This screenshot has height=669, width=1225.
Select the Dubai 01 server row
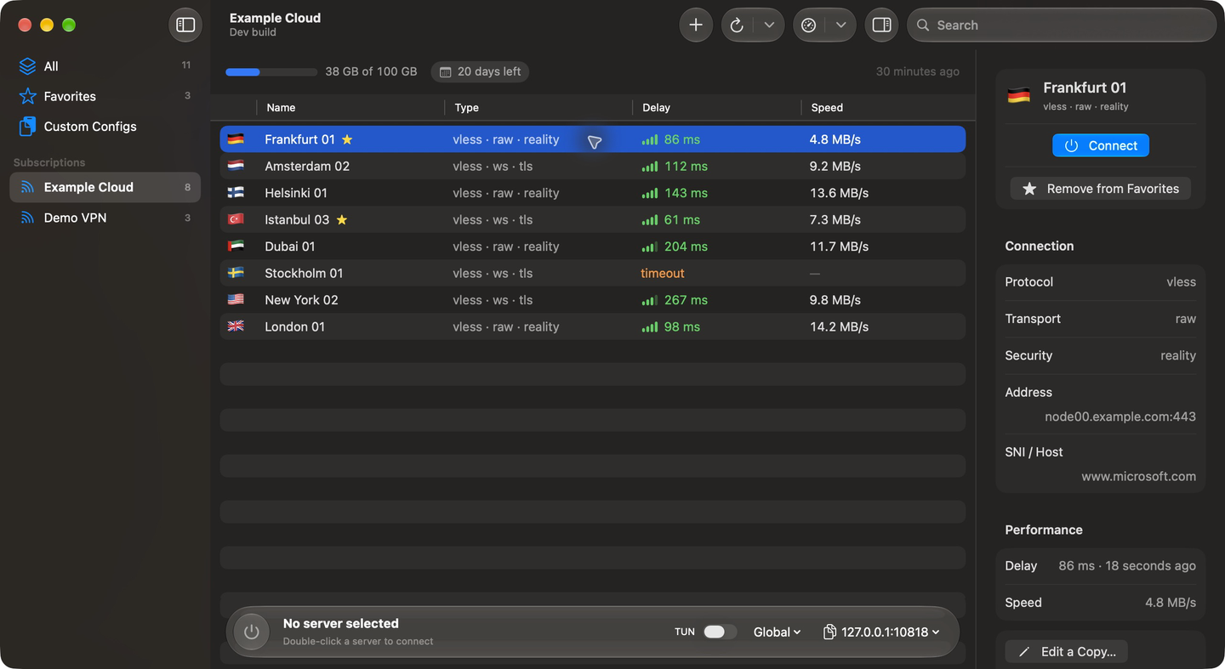(x=592, y=247)
